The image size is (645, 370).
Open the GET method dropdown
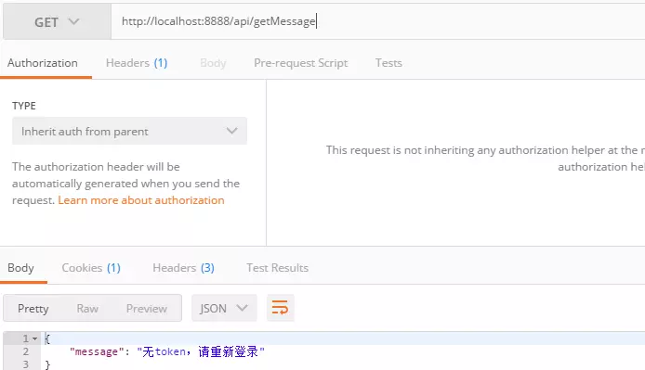pyautogui.click(x=57, y=21)
